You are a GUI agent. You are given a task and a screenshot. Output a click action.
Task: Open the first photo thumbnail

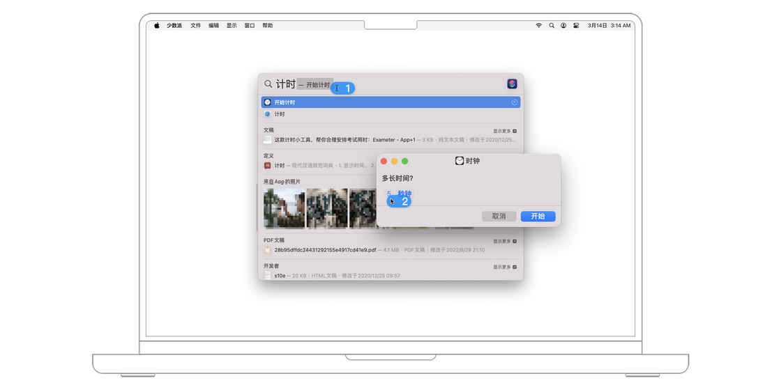pos(285,208)
